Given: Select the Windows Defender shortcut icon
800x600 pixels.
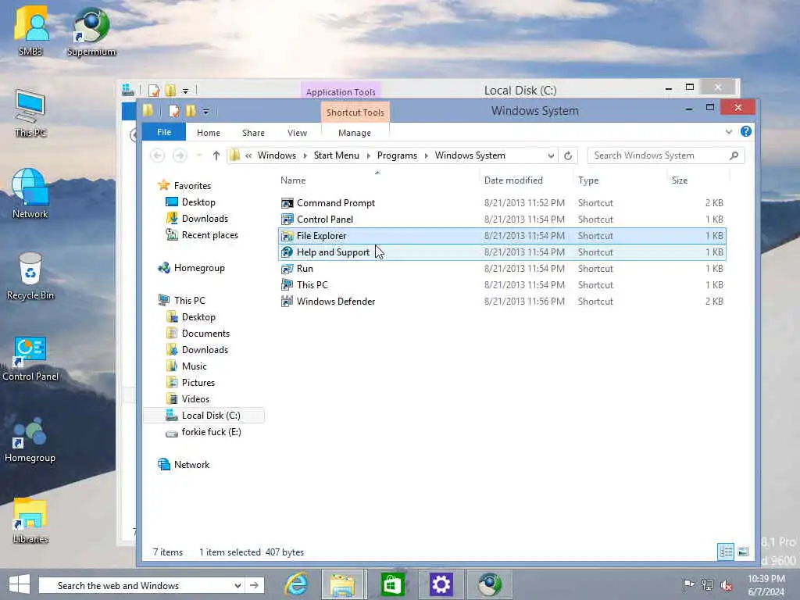Looking at the screenshot, I should pos(287,301).
